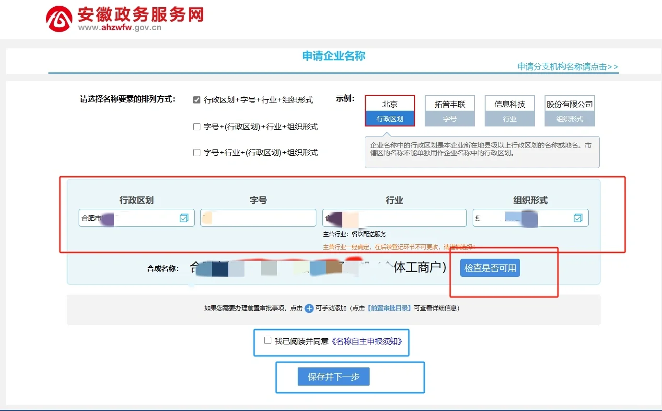Tick the 我已阅读并同意 agreement checkbox

pyautogui.click(x=268, y=341)
